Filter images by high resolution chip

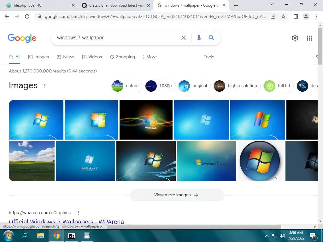tap(237, 86)
